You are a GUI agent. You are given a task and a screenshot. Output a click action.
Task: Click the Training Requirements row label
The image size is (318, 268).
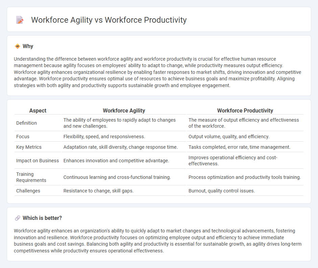(31, 177)
